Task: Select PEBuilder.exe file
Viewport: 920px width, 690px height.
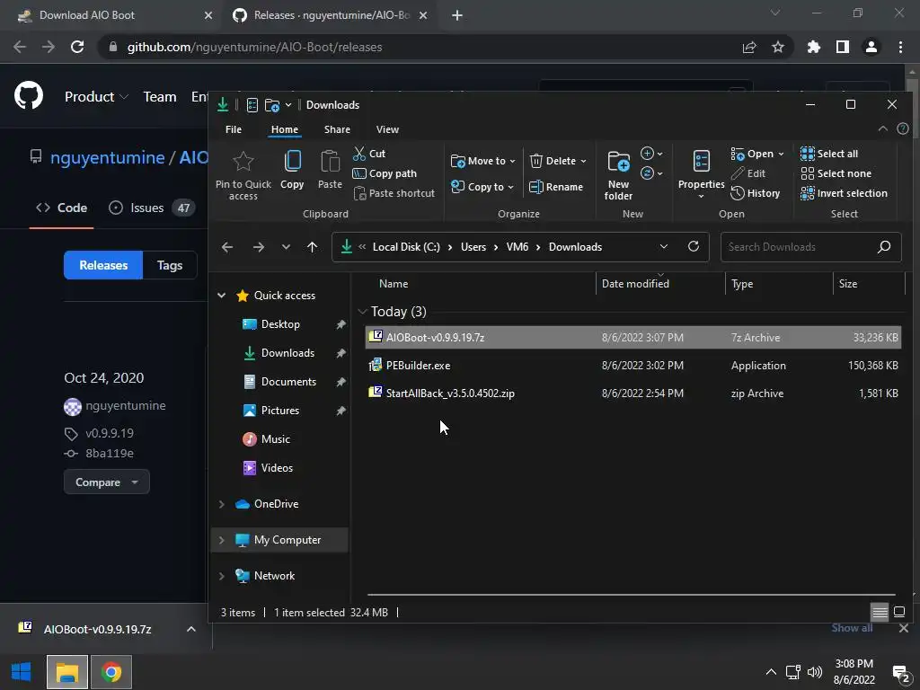Action: tap(633, 366)
